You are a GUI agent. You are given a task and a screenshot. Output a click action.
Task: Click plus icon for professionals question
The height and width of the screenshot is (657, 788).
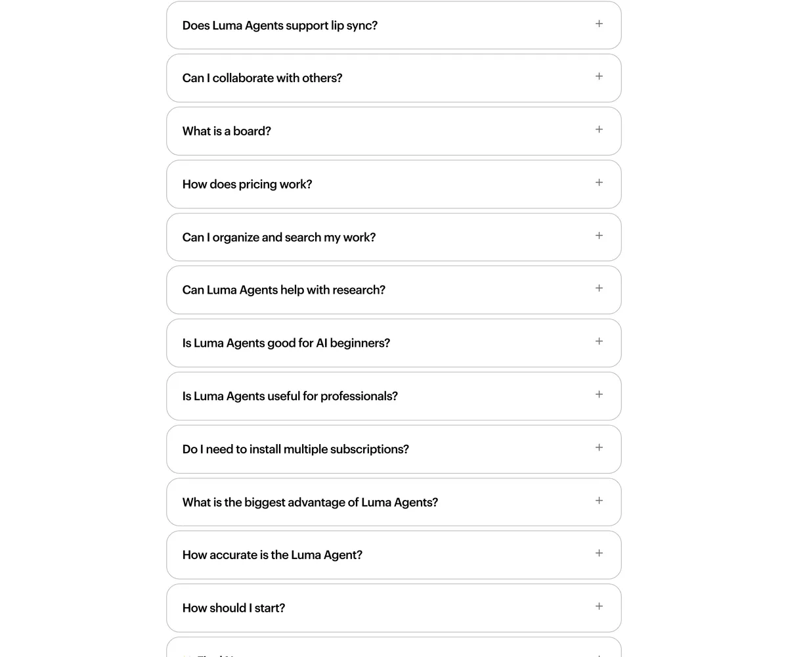coord(599,395)
